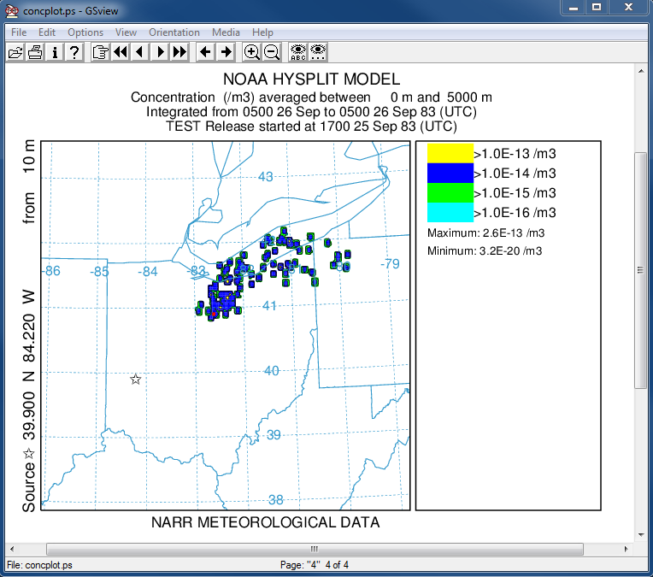The height and width of the screenshot is (577, 653).
Task: Click the Help question mark icon
Action: tap(74, 52)
